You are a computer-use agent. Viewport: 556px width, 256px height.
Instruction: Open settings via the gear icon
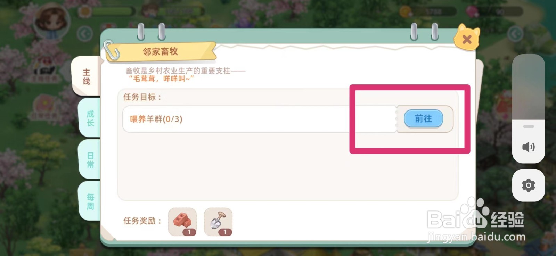tap(529, 185)
